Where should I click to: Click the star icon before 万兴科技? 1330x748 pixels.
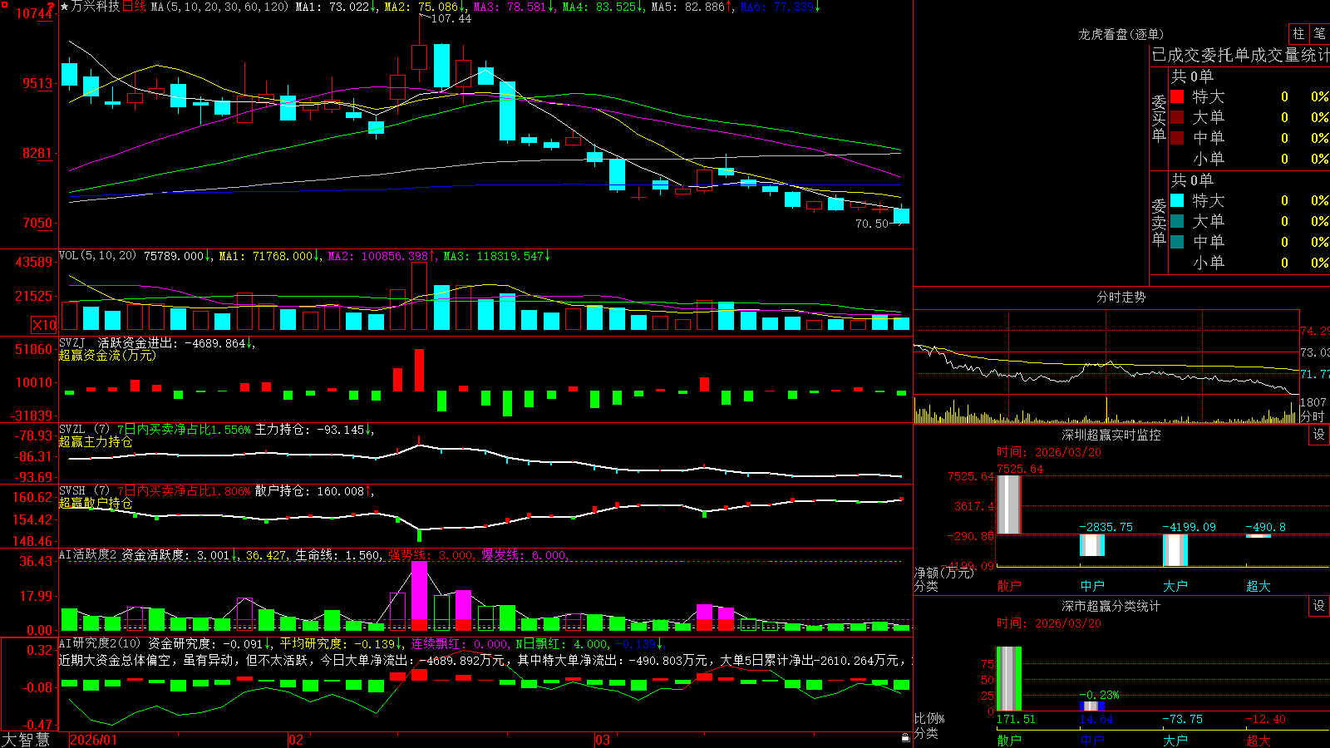(65, 7)
